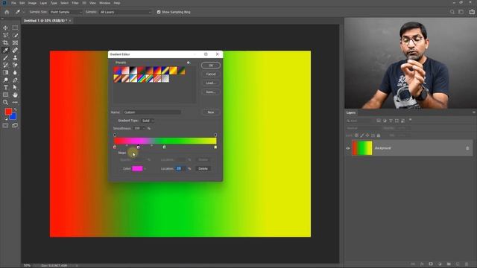This screenshot has height=268, width=477.
Task: Open the Image menu
Action: [x=32, y=3]
